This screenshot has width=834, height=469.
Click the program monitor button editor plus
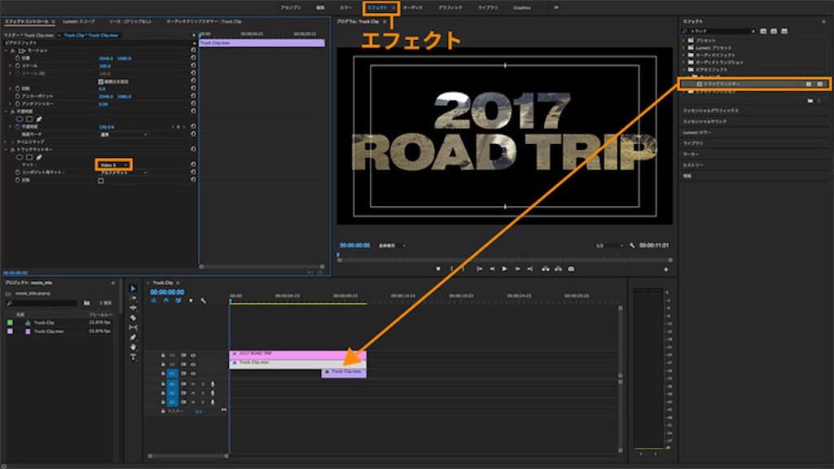pos(665,270)
